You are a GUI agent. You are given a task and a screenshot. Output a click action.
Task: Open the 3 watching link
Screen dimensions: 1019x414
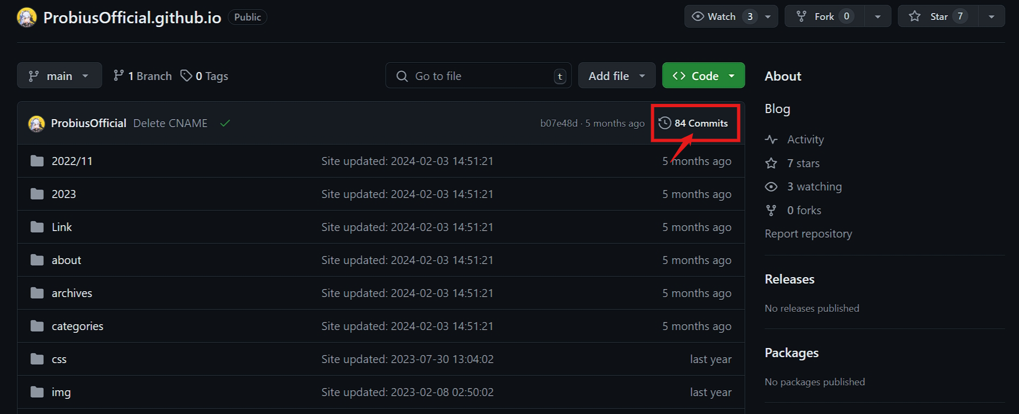click(x=815, y=187)
